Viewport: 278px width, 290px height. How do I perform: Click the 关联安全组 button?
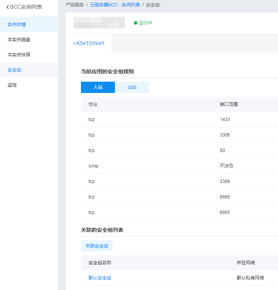[97, 246]
